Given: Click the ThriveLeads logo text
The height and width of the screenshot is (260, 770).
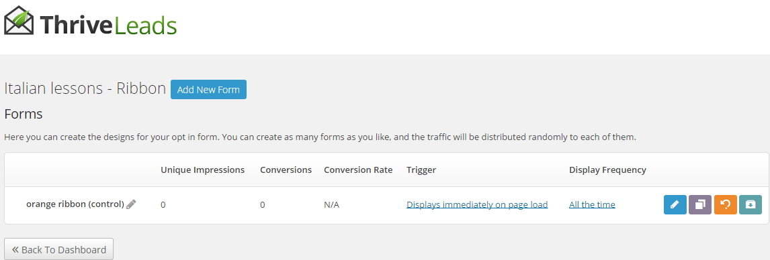Looking at the screenshot, I should pyautogui.click(x=108, y=25).
